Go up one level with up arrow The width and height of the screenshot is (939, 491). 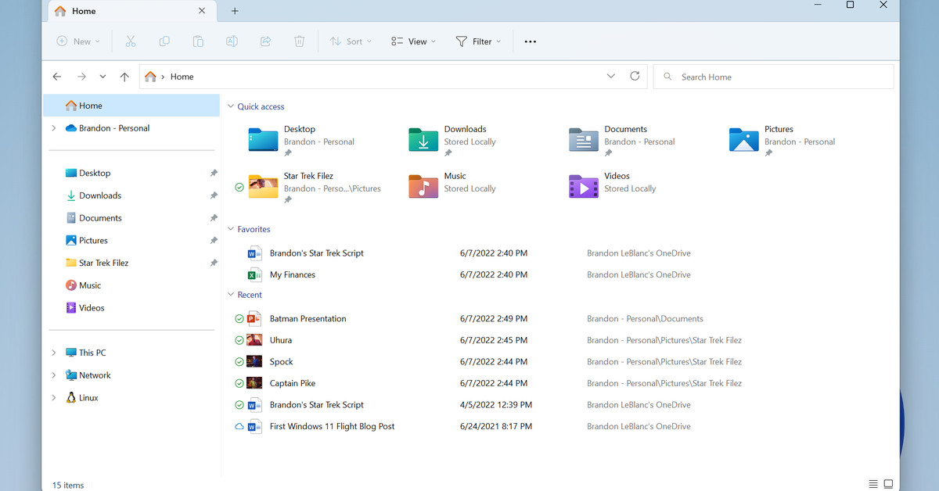click(x=124, y=77)
